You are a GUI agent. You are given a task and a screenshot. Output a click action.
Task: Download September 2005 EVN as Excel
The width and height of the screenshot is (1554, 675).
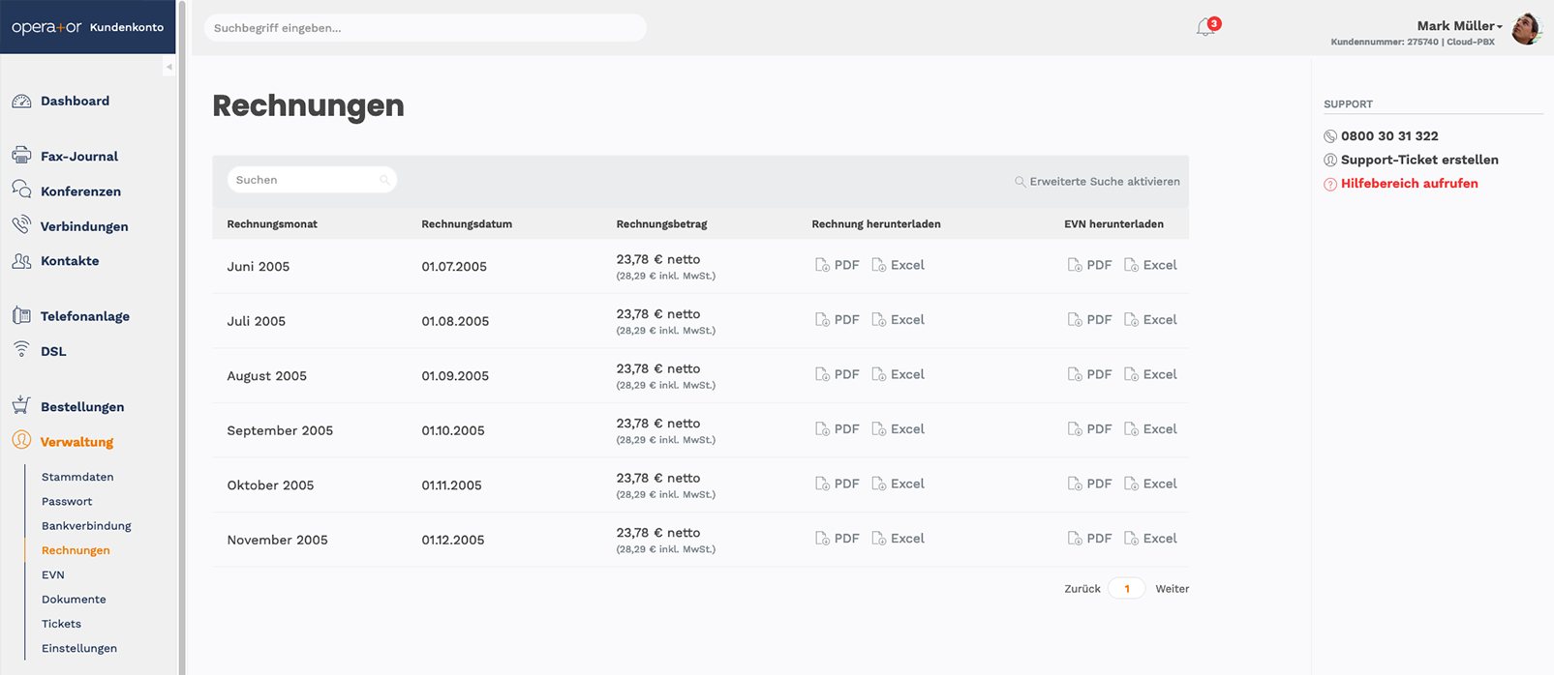coord(1150,429)
